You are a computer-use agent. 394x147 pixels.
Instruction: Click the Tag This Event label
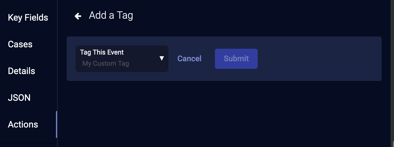click(x=102, y=52)
